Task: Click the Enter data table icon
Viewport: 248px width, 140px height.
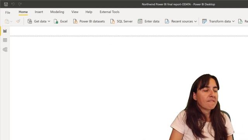Action: 140,21
